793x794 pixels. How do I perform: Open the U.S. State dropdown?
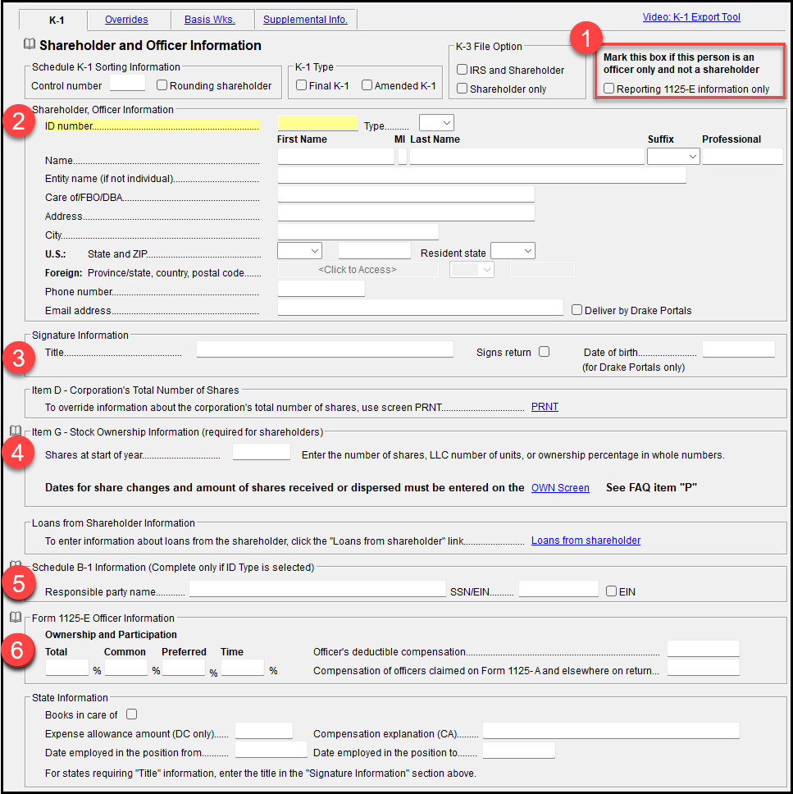click(x=300, y=251)
